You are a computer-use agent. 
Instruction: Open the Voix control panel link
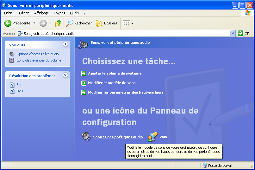coord(163,137)
